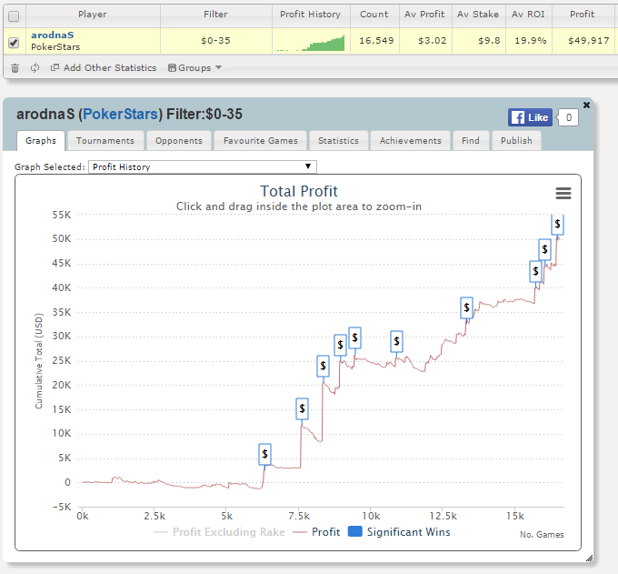
Task: Open the PokerStars link in panel title
Action: (121, 115)
